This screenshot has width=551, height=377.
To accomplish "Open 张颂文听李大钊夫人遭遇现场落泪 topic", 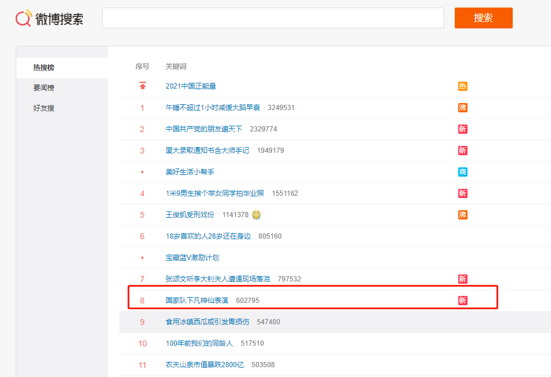I will point(218,279).
